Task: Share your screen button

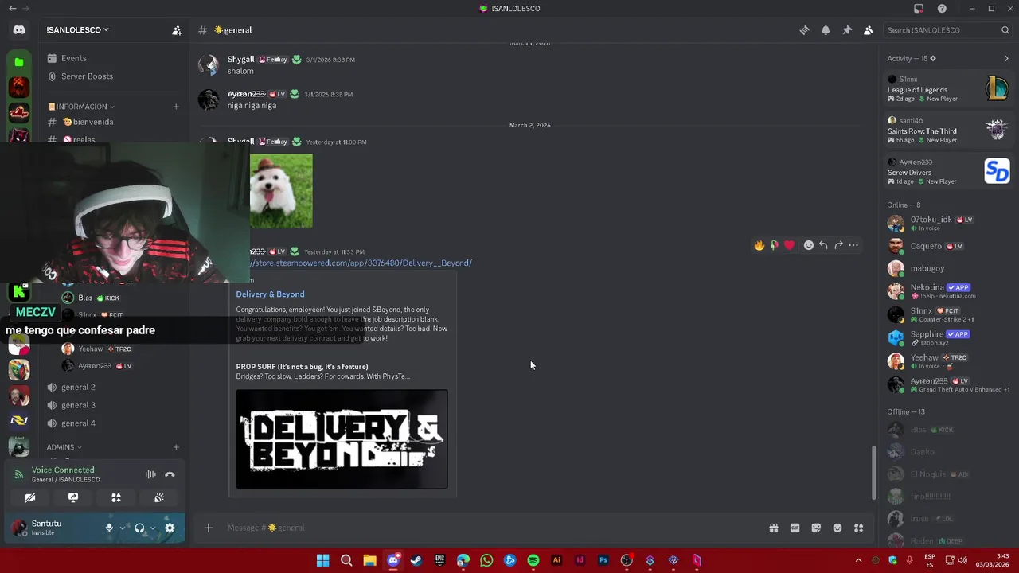Action: (x=73, y=497)
